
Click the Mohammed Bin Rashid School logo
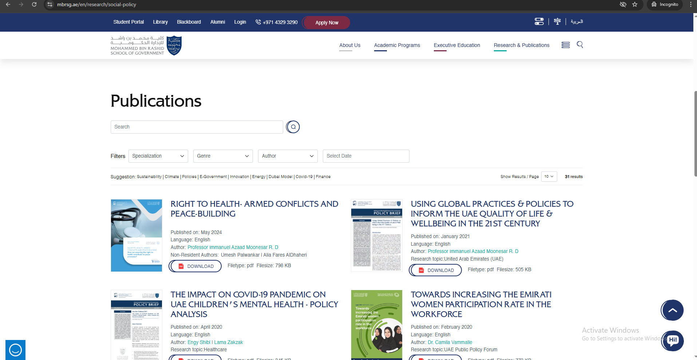tap(146, 46)
